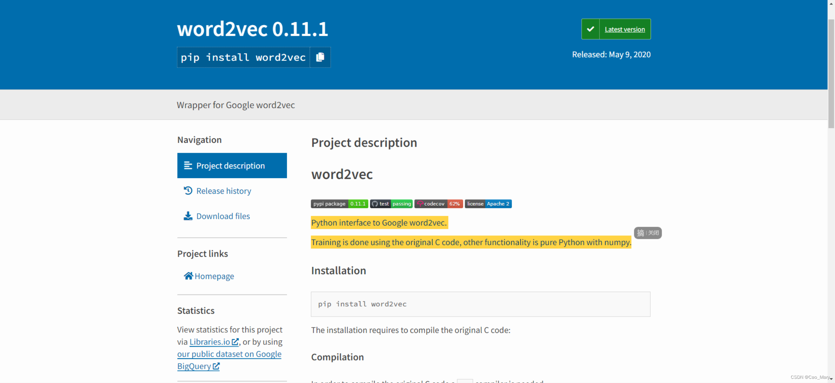Open the Libraries.io statistics link
This screenshot has height=383, width=835.
(x=210, y=342)
